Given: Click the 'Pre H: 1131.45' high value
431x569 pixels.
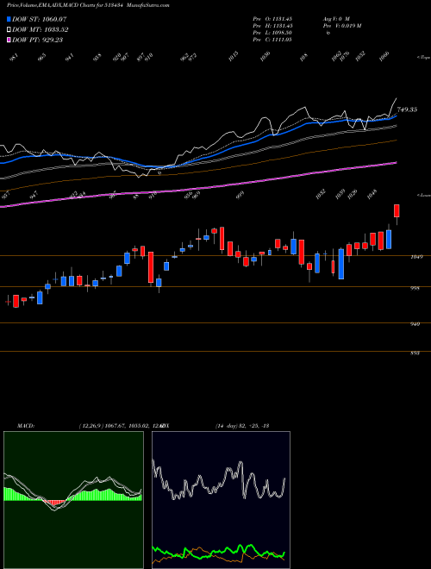Looking at the screenshot, I should coord(272,26).
